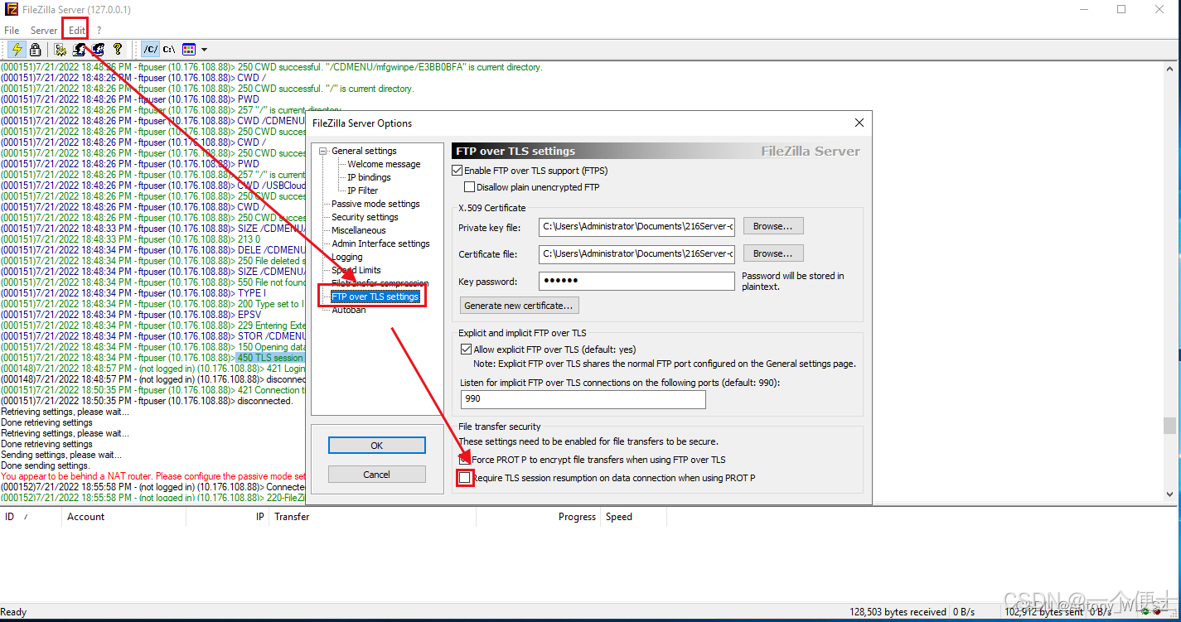
Task: Click the Private key file path field
Action: pos(636,225)
